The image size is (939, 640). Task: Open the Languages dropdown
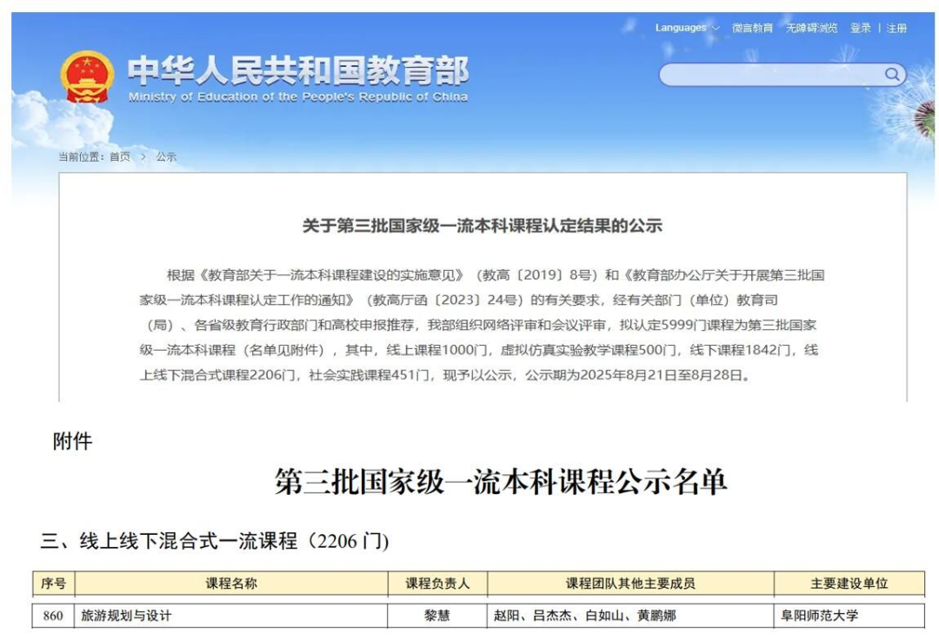coord(681,28)
